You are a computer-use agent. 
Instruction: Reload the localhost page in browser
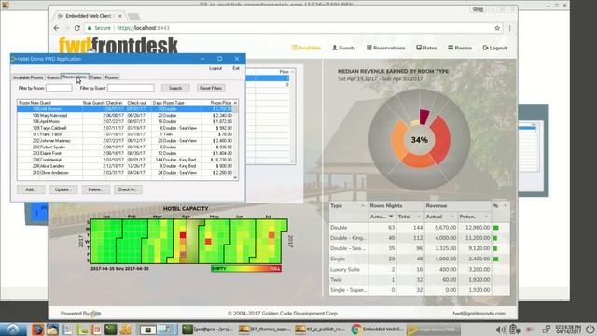77,28
